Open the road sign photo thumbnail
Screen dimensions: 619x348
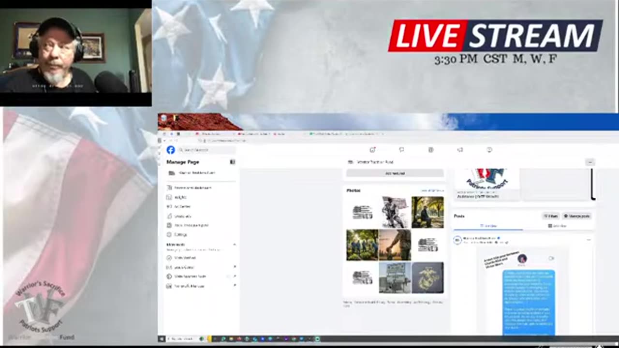pyautogui.click(x=395, y=278)
